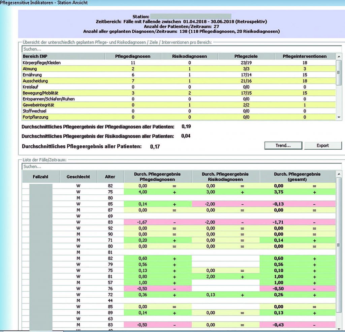Select the Fortpflanzung row
Image resolution: width=345 pixels, height=332 pixels.
point(179,117)
